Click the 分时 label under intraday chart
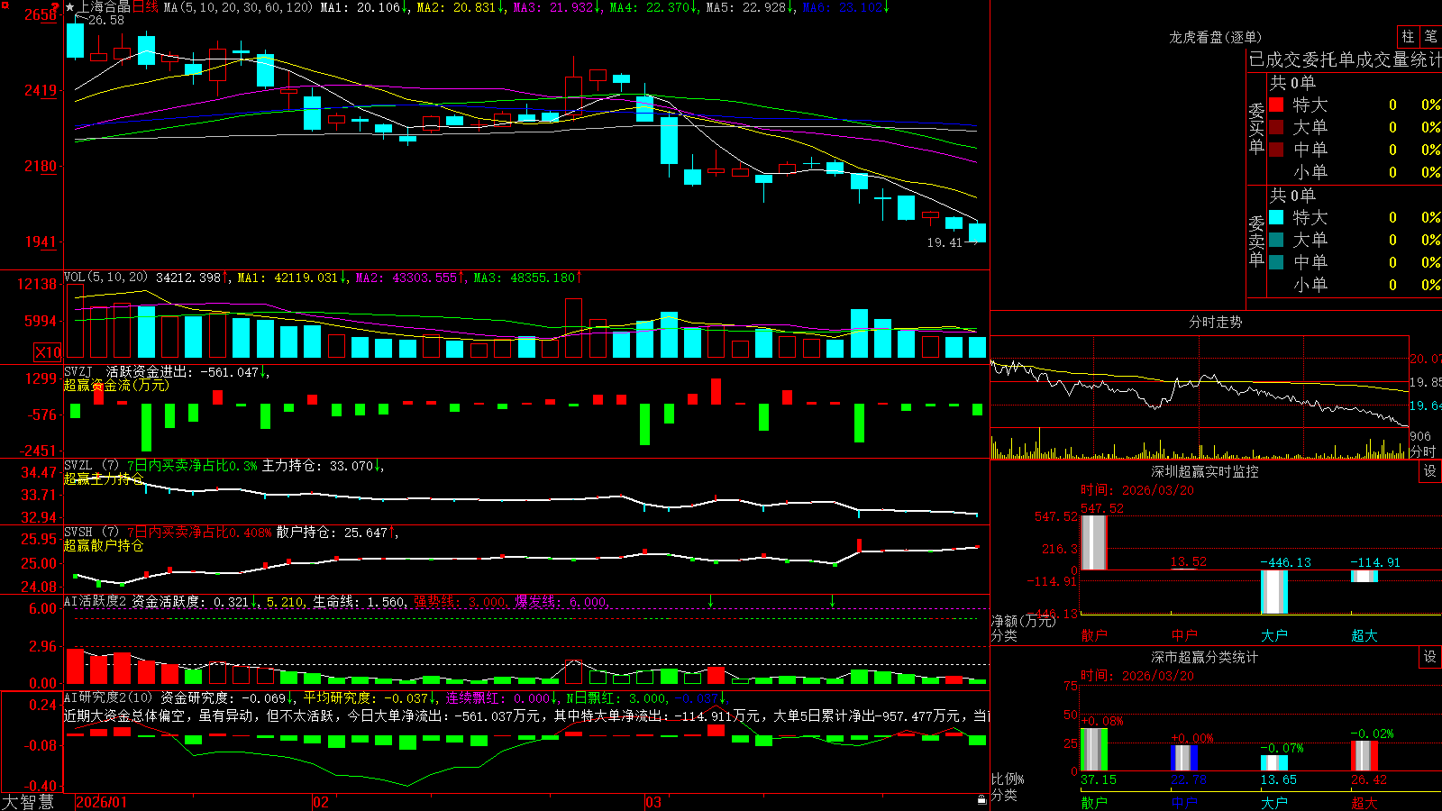Screen dimensions: 1442x811 (x=1423, y=451)
